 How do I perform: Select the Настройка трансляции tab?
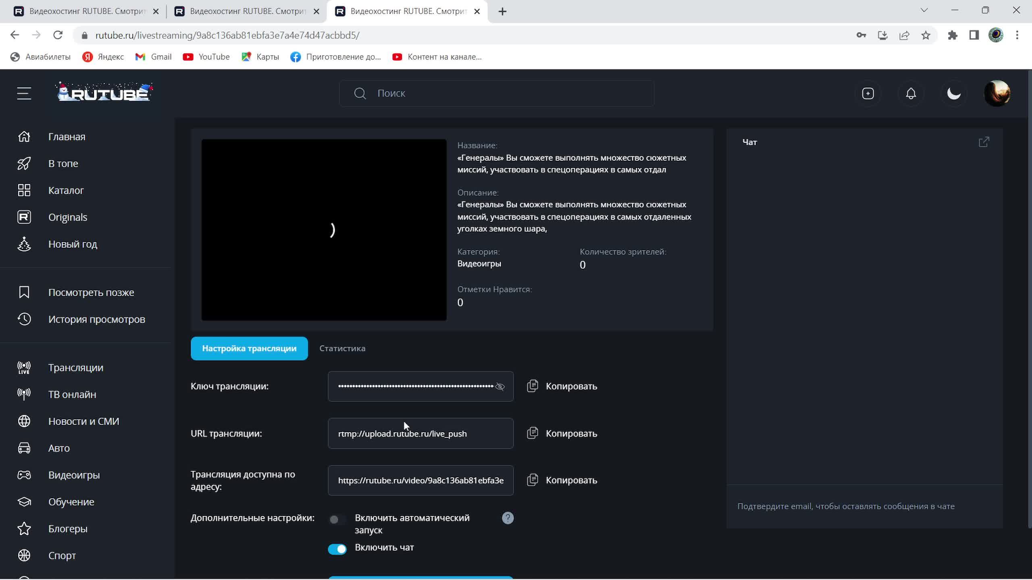pyautogui.click(x=249, y=348)
